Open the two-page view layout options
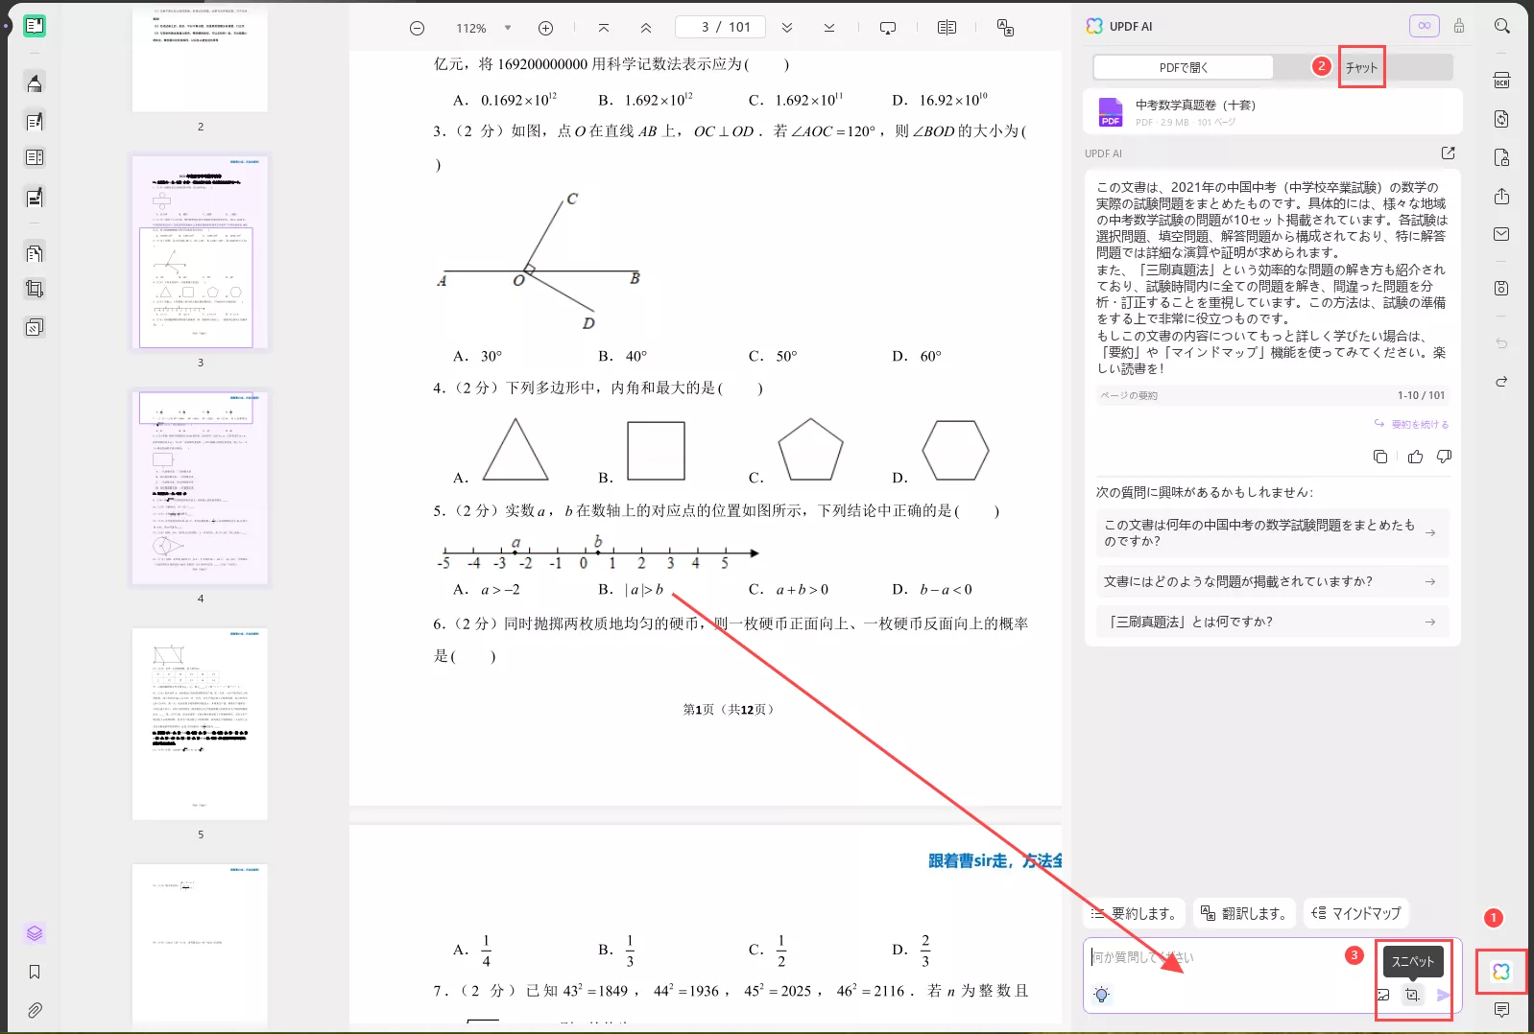1534x1034 pixels. click(947, 28)
